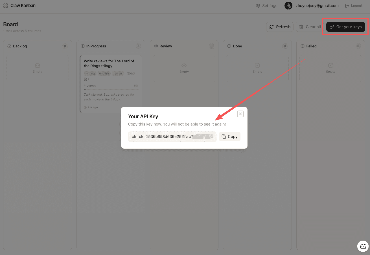Click the user profile avatar picture
370x255 pixels.
(288, 6)
